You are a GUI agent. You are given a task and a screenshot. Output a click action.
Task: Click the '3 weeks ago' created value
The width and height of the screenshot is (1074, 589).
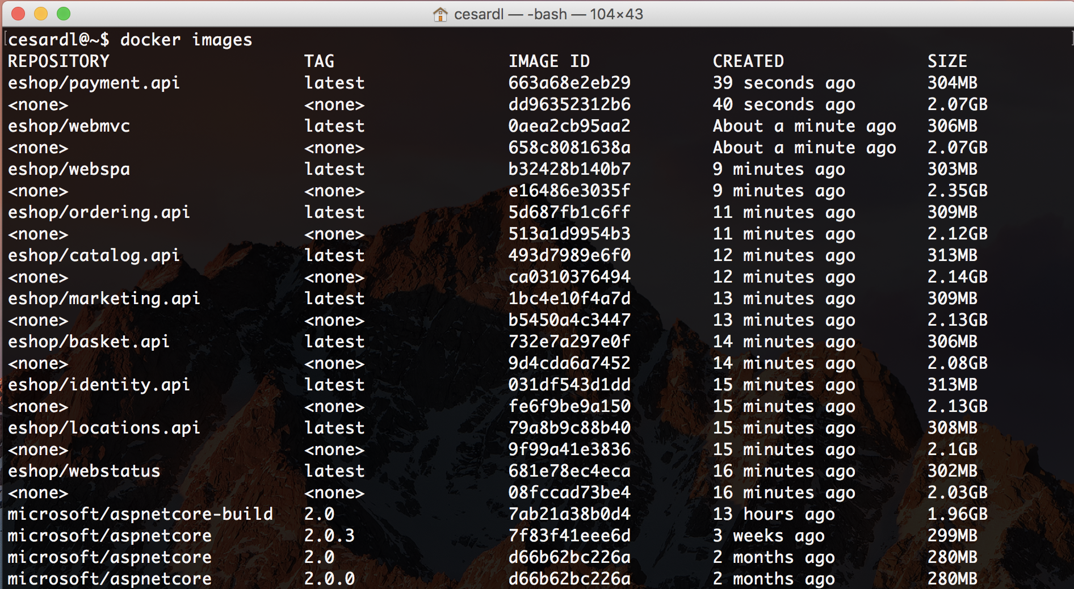pyautogui.click(x=769, y=536)
